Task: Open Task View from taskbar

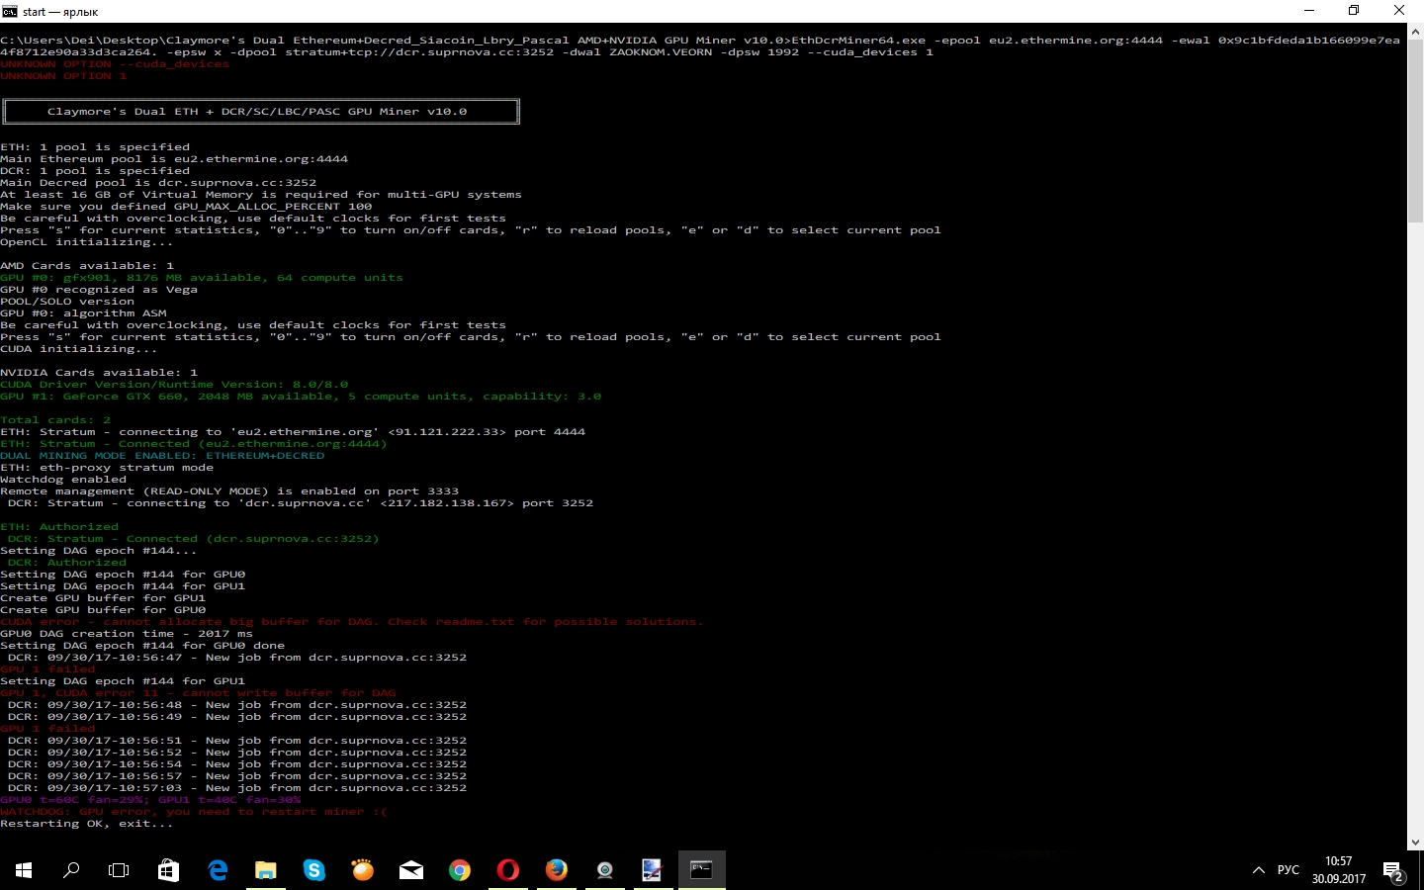Action: tap(119, 870)
